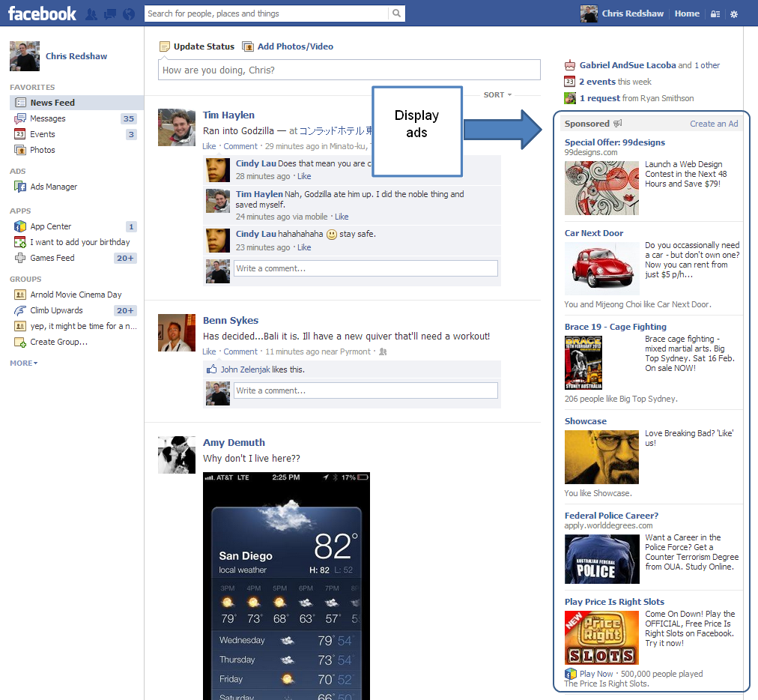Viewport: 758px width, 700px height.
Task: Click the Arnold Movie Cinema Day group icon
Action: (20, 295)
